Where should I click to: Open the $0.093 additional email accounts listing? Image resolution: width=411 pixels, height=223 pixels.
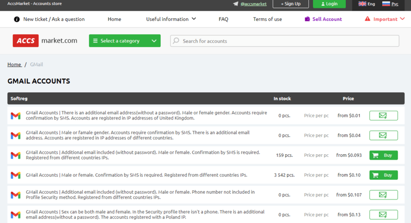pos(143,155)
